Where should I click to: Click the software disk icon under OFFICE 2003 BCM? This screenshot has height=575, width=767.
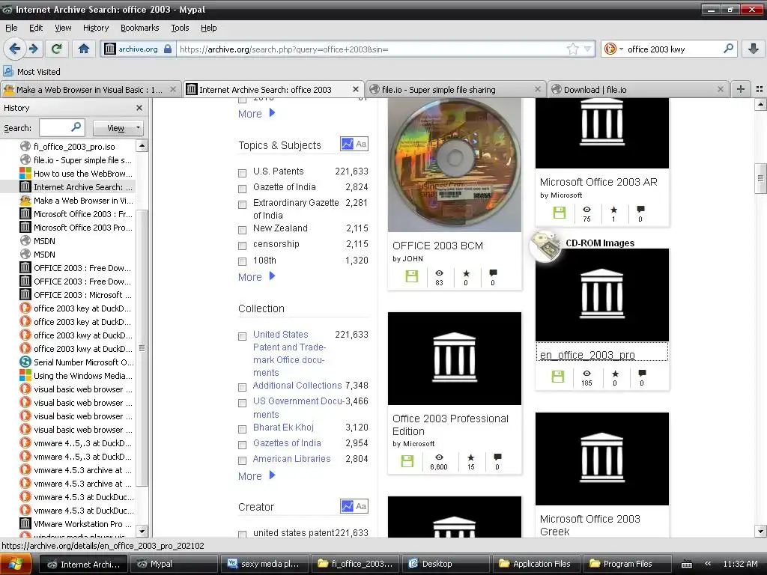pyautogui.click(x=412, y=277)
